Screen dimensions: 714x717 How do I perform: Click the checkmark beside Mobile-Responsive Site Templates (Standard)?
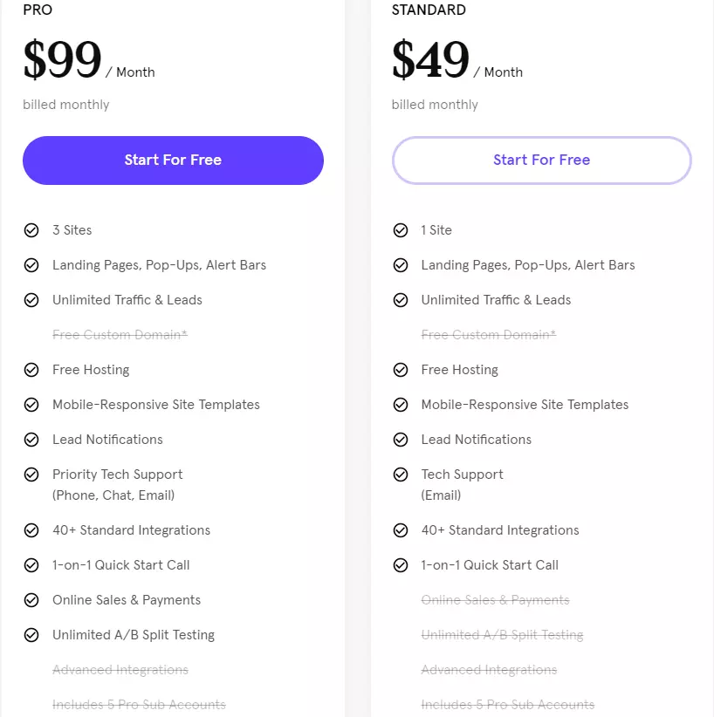(401, 405)
